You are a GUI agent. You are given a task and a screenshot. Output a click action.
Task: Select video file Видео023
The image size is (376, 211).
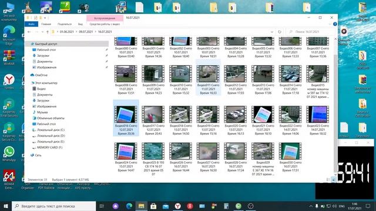(x=318, y=120)
